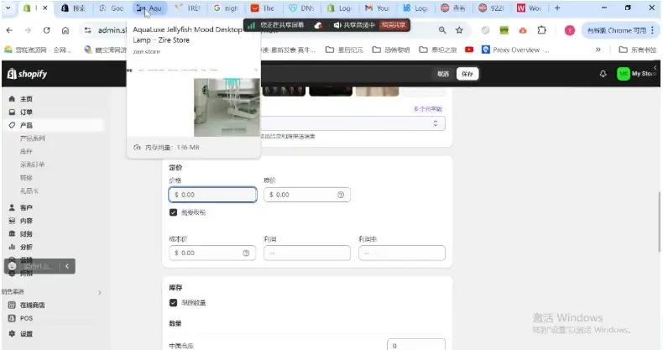This screenshot has width=663, height=350.
Task: Select 产品系列 under products menu
Action: tap(33, 138)
